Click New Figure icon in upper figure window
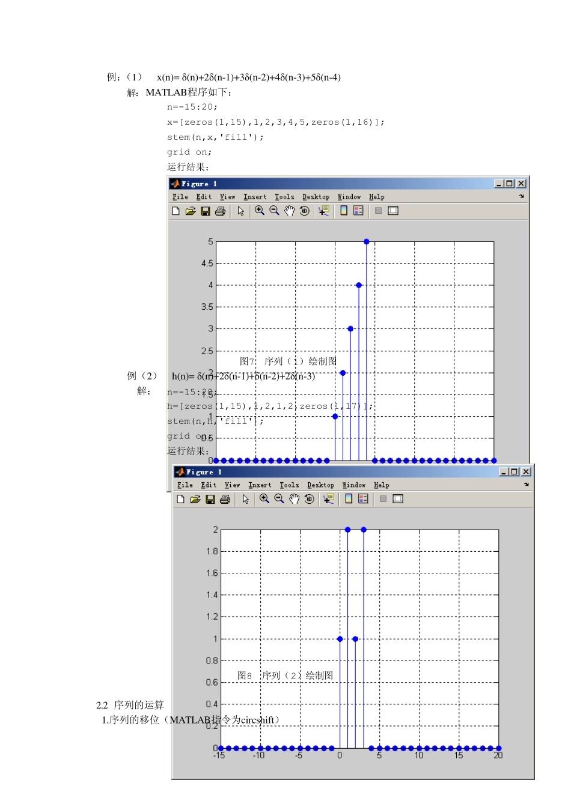571x807 pixels. (176, 211)
